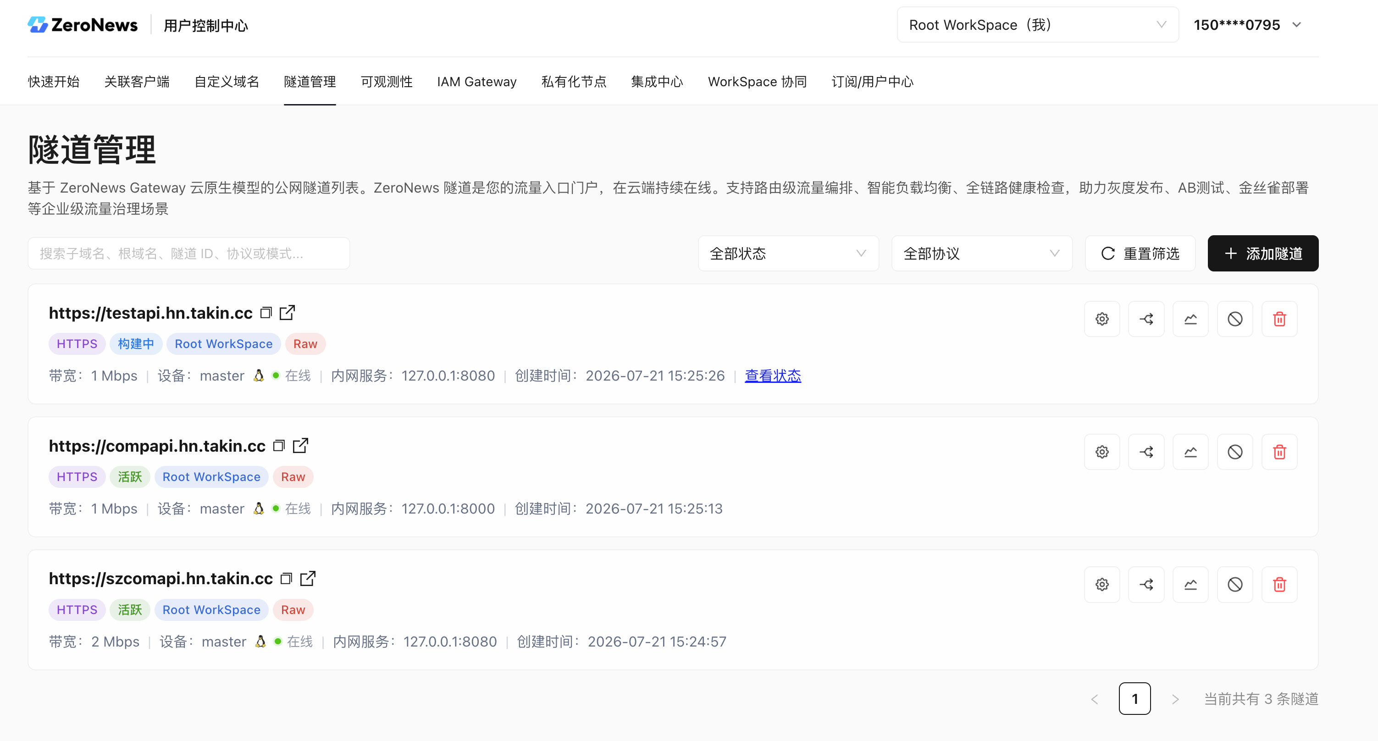Copy the compapi.hn.takin.cc tunnel URL
Viewport: 1378px width, 741px height.
279,446
